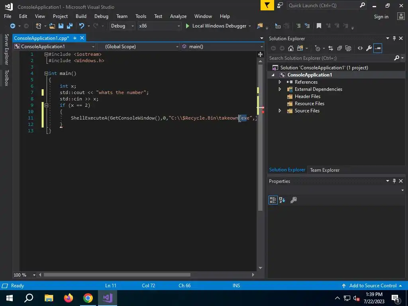Toggle auto-hide pin on Solution Explorer
This screenshot has height=306, width=408.
click(394, 38)
